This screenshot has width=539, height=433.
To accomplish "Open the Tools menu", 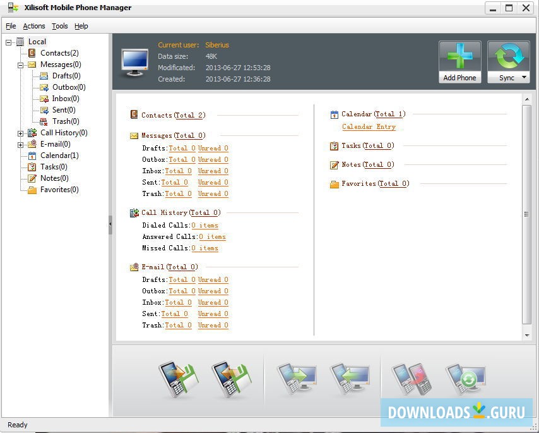I will 60,26.
